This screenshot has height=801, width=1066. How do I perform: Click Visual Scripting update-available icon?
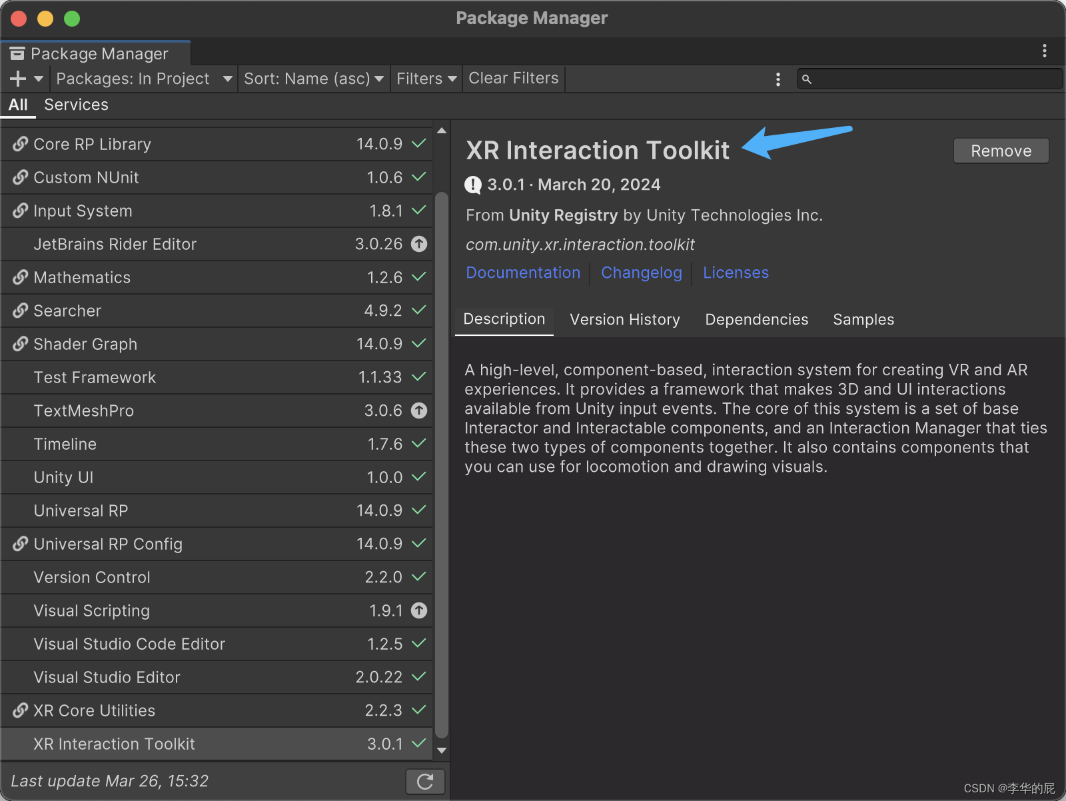click(418, 610)
